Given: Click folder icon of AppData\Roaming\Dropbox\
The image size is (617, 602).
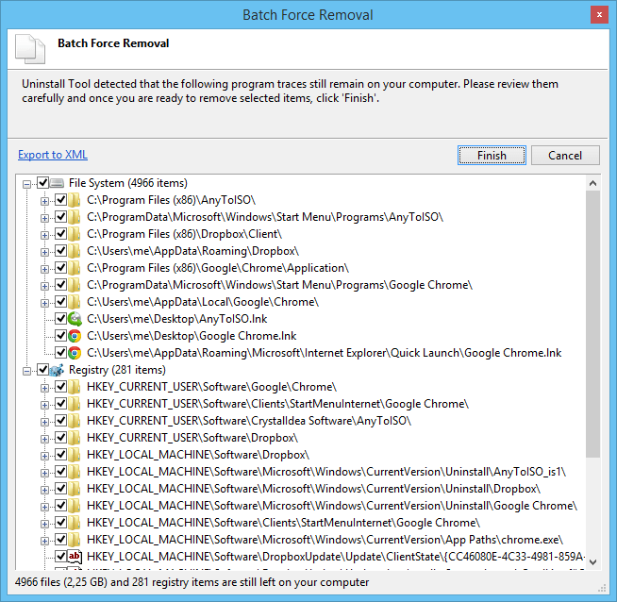Looking at the screenshot, I should (75, 251).
